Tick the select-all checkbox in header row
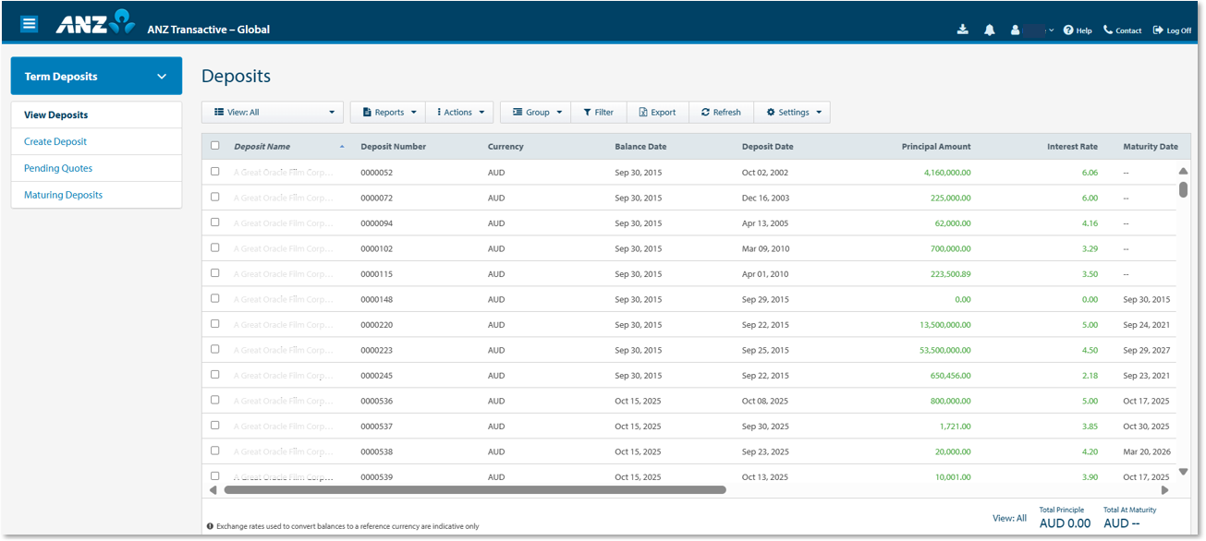1206x541 pixels. [x=215, y=145]
